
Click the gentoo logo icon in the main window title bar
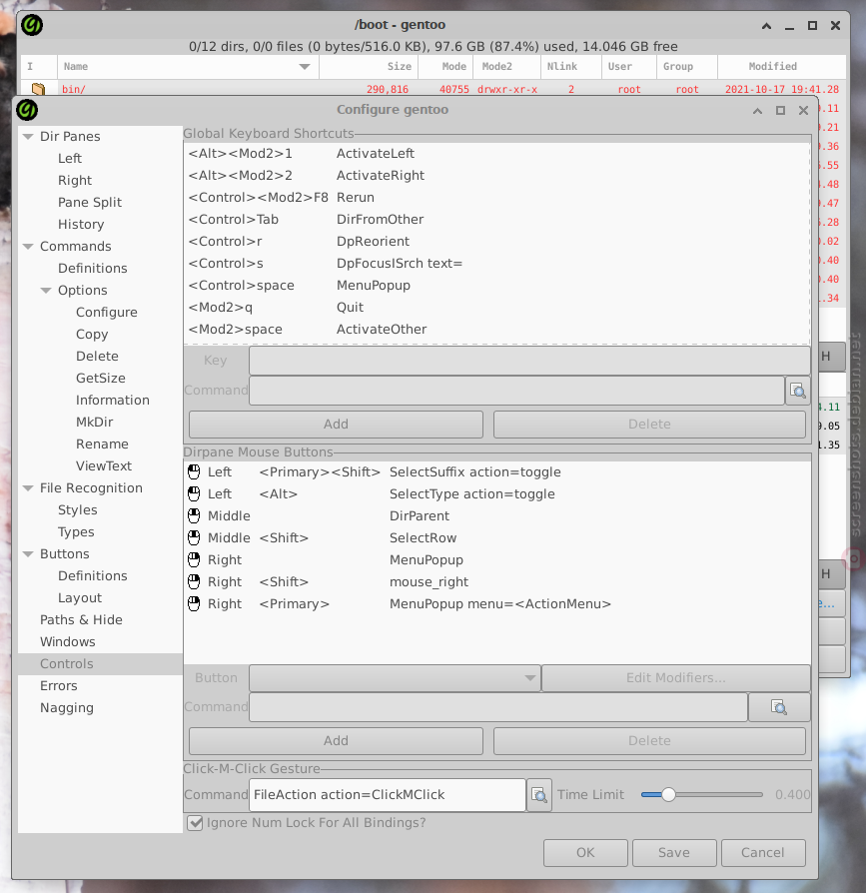tap(32, 25)
